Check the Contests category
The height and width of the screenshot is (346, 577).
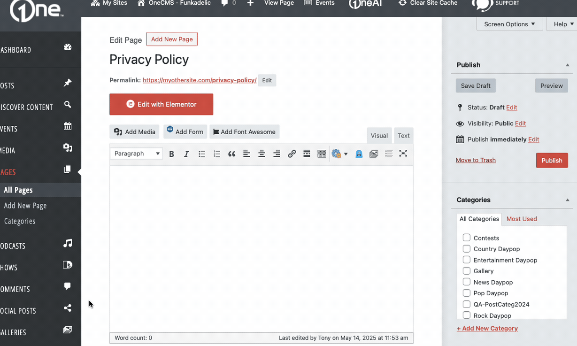pos(466,238)
